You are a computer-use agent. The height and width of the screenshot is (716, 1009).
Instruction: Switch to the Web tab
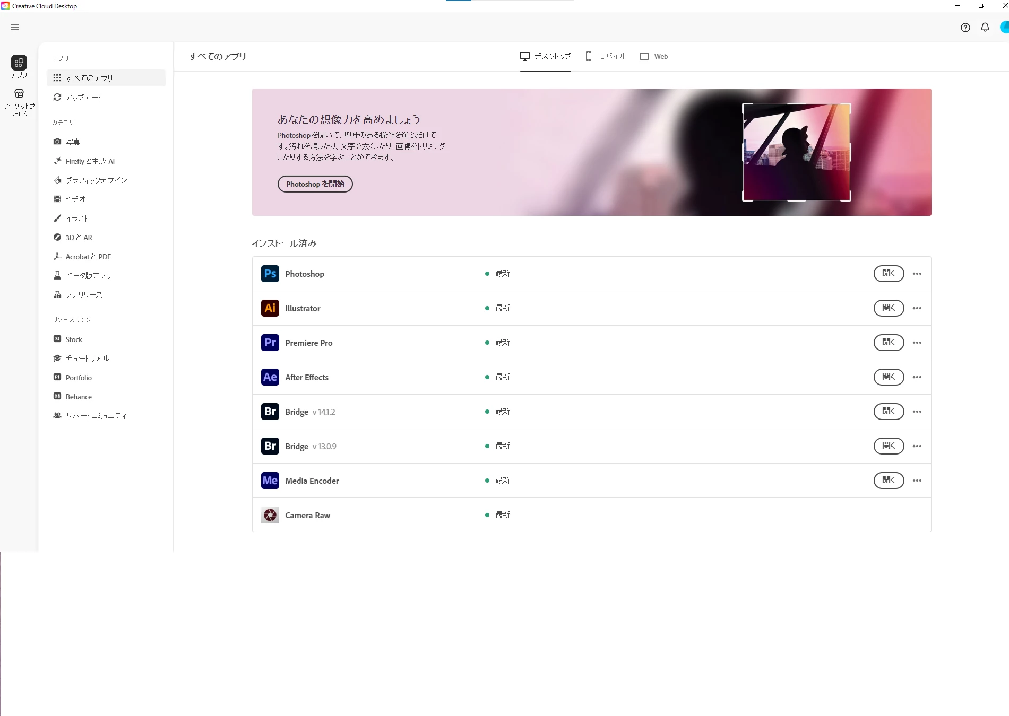point(654,56)
